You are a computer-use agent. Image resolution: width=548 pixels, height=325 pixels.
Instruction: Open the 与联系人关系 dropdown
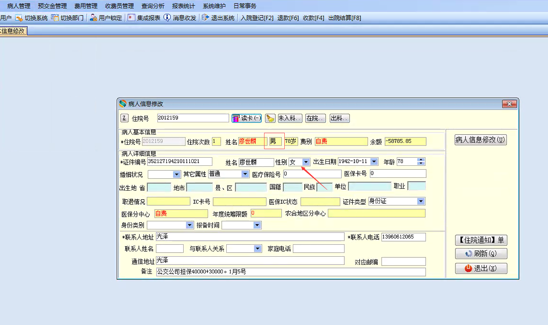[x=257, y=249]
